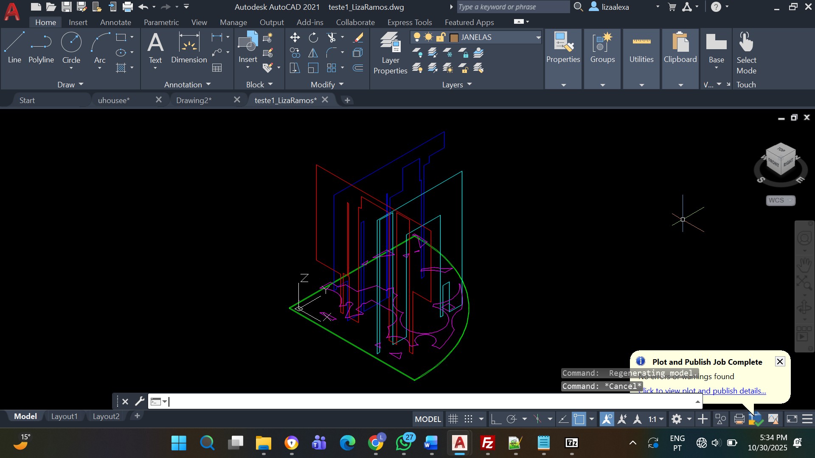Toggle Ortho mode in status bar
The height and width of the screenshot is (458, 815).
[x=495, y=419]
